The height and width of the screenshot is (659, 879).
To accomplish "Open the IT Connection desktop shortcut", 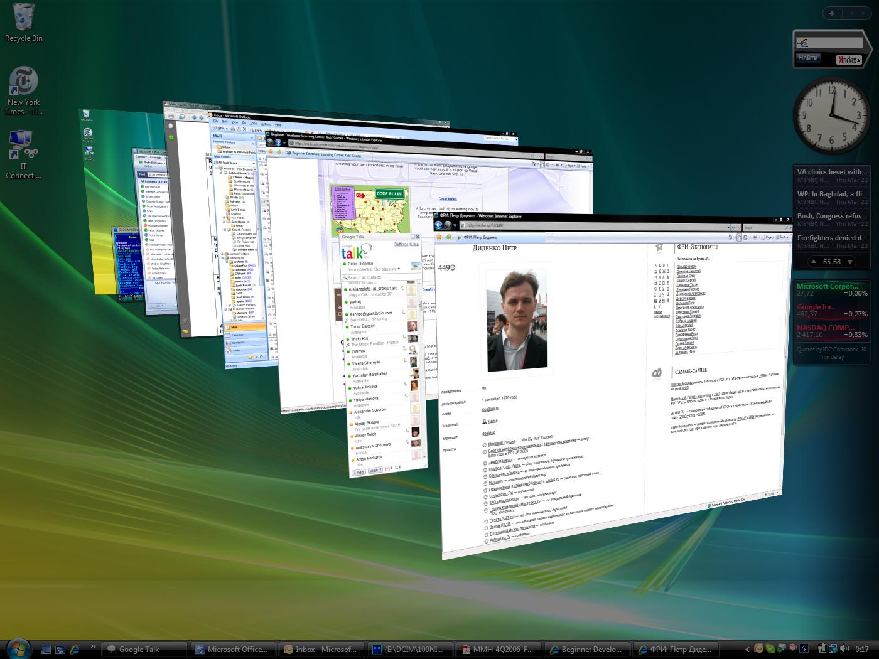I will [23, 154].
